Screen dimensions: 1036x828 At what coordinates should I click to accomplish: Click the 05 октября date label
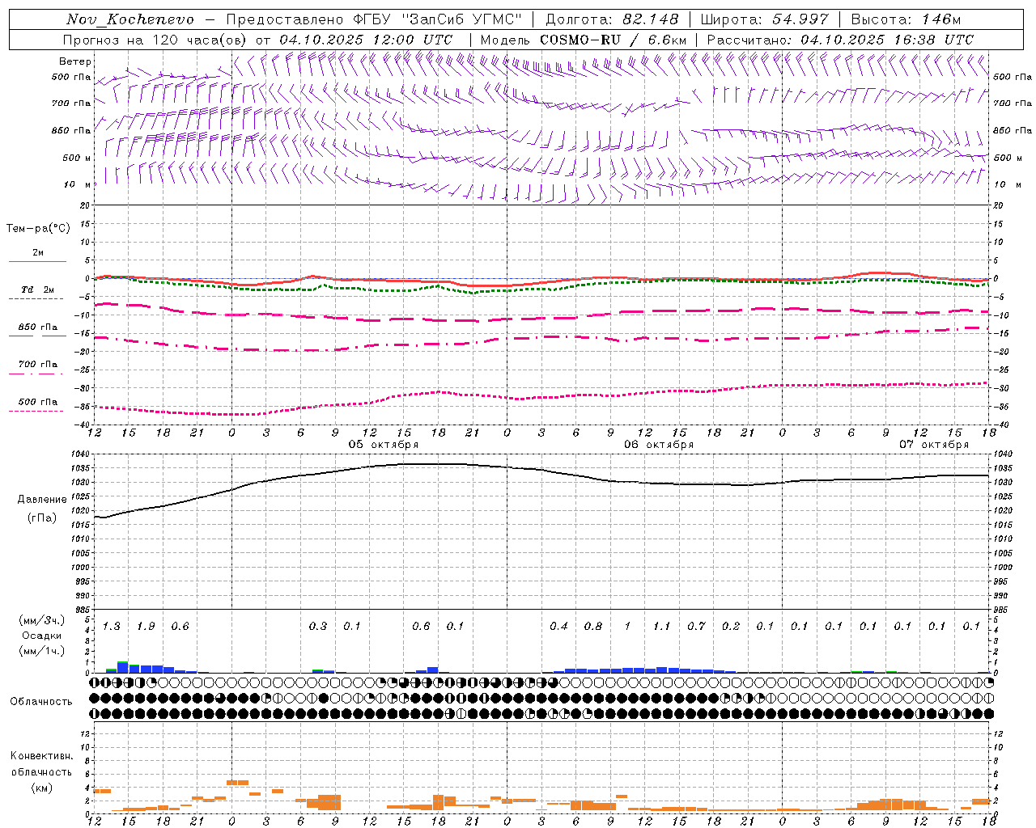(384, 445)
